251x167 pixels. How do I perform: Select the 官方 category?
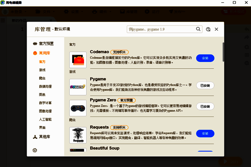point(42,62)
